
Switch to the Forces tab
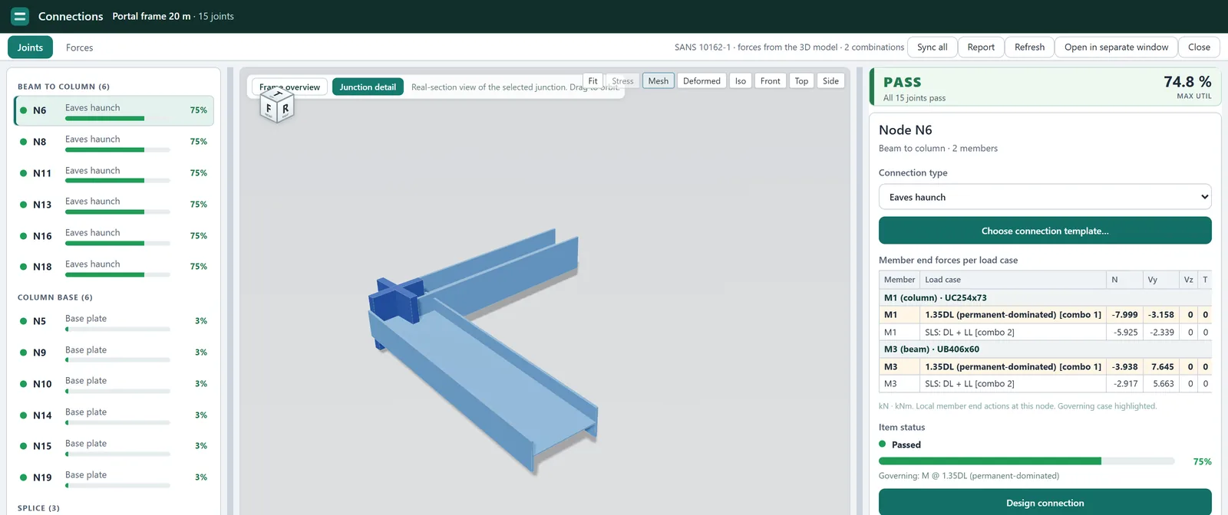point(79,48)
